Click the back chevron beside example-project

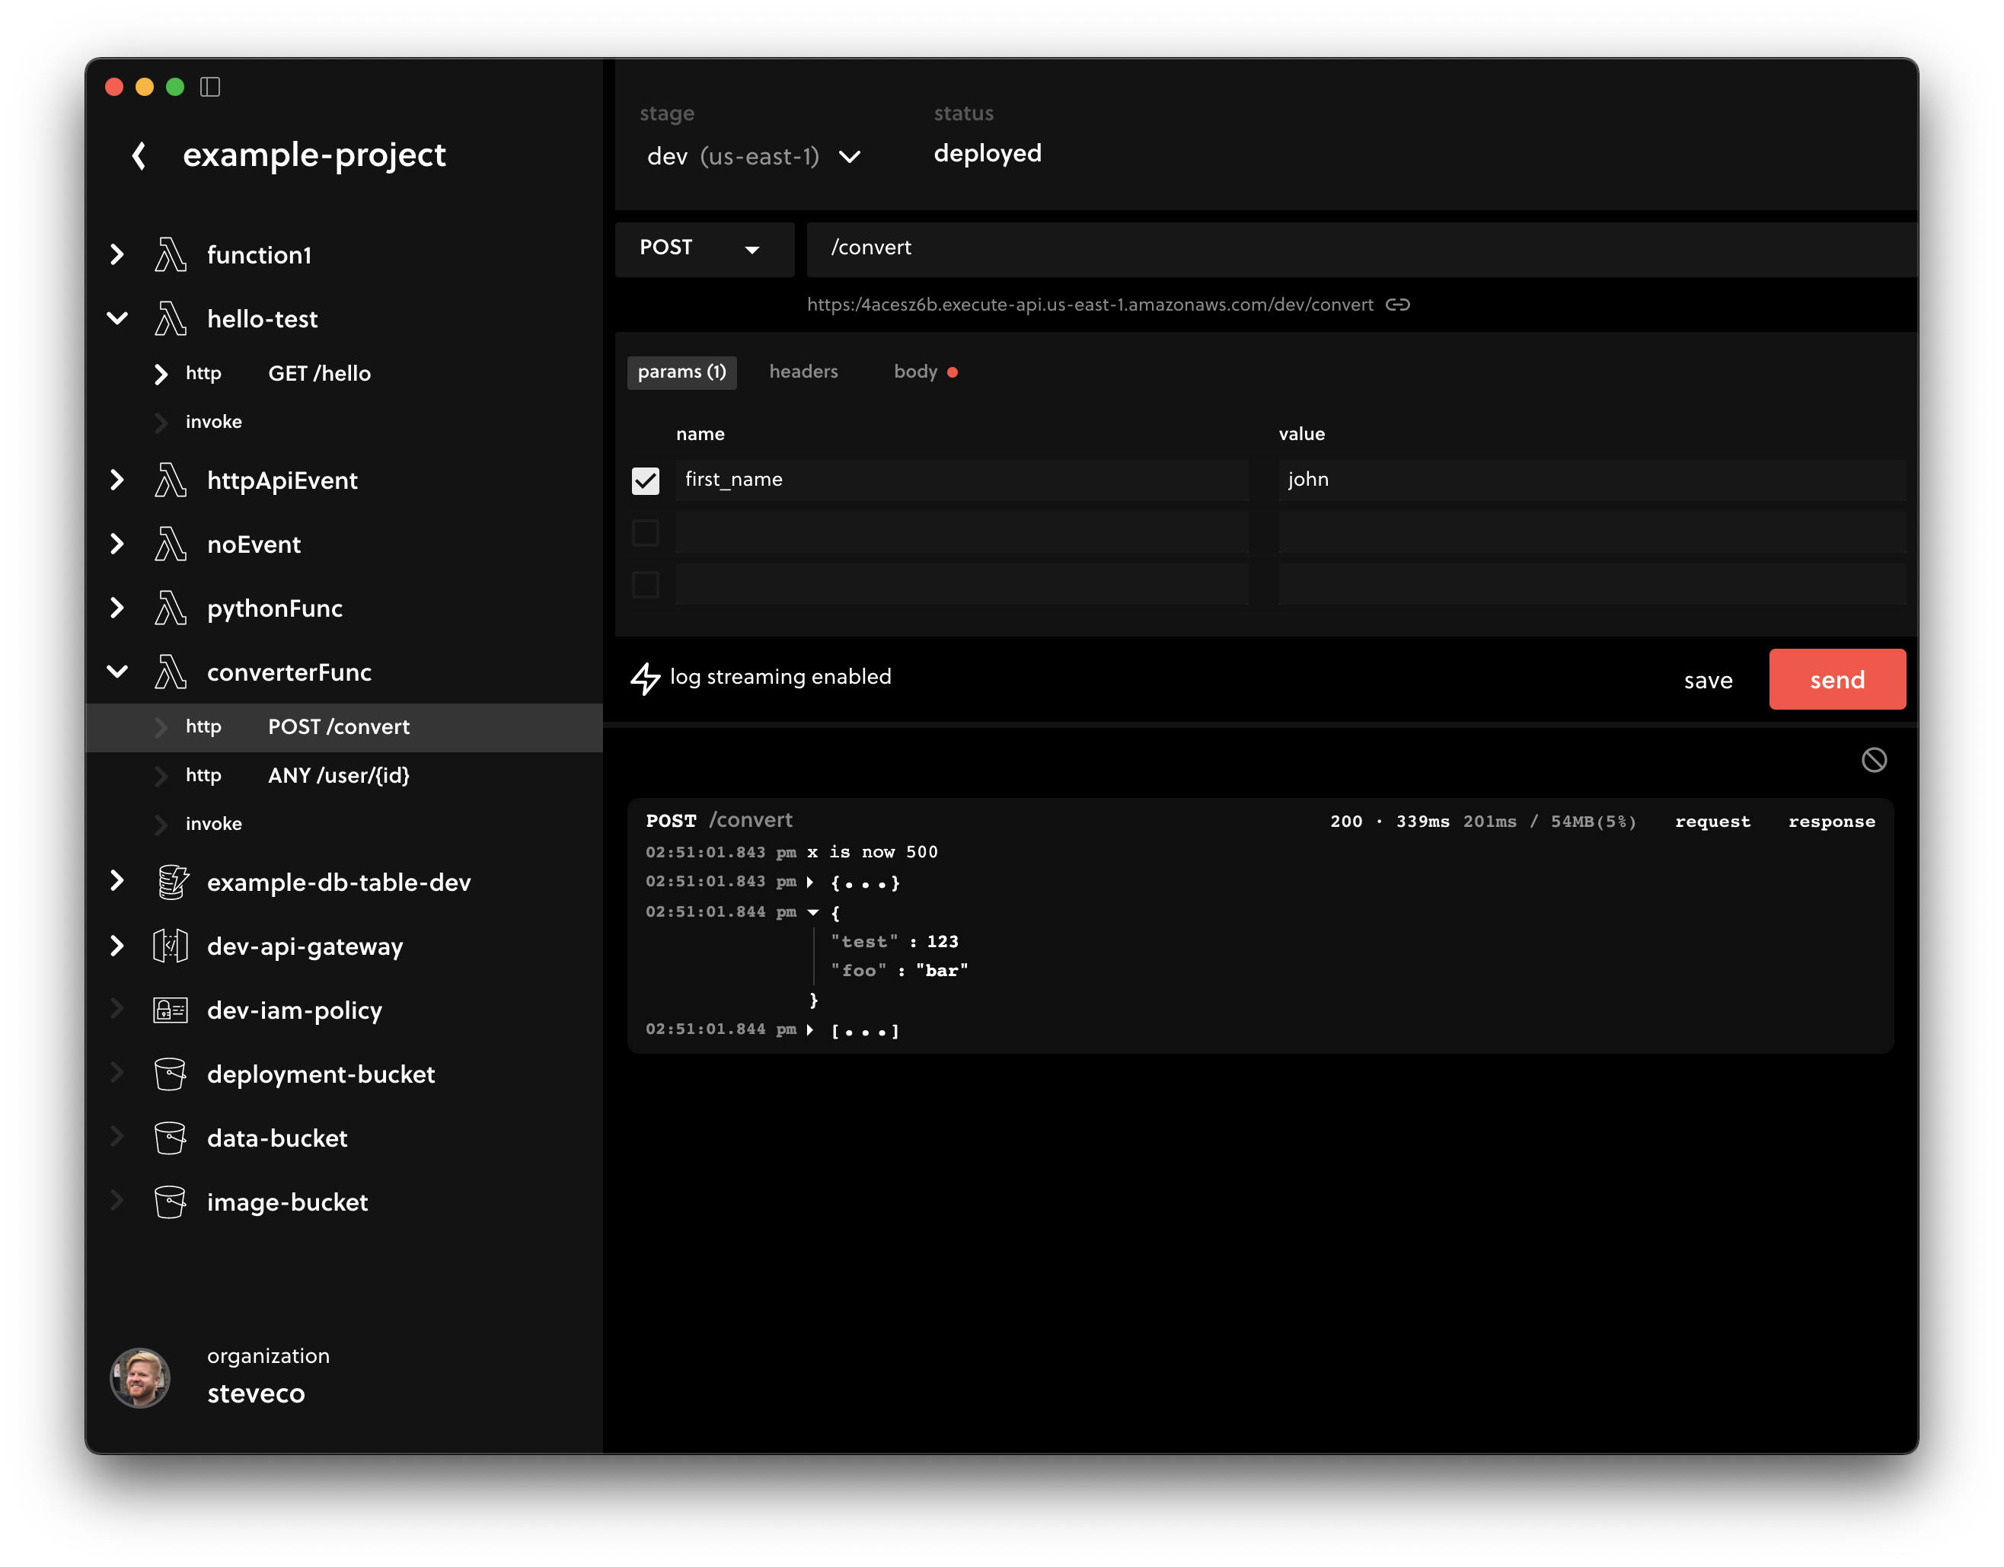[x=139, y=155]
